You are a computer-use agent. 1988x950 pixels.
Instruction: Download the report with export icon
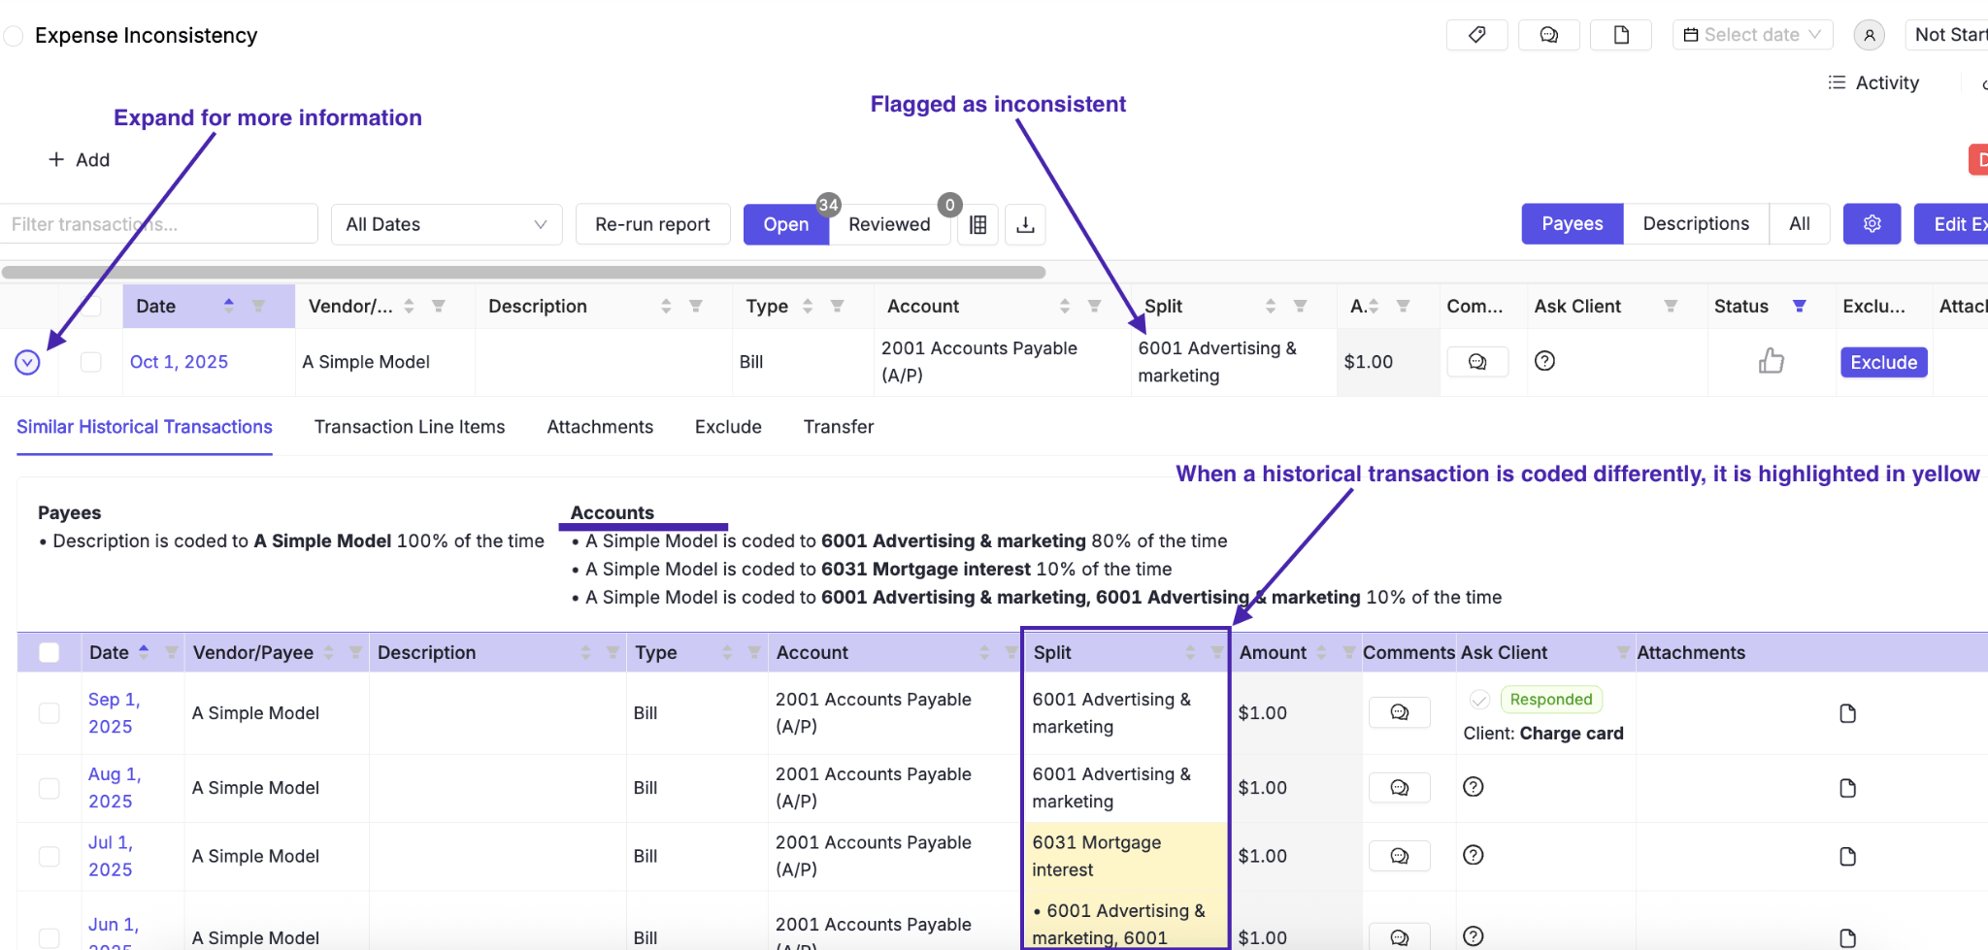[1025, 225]
